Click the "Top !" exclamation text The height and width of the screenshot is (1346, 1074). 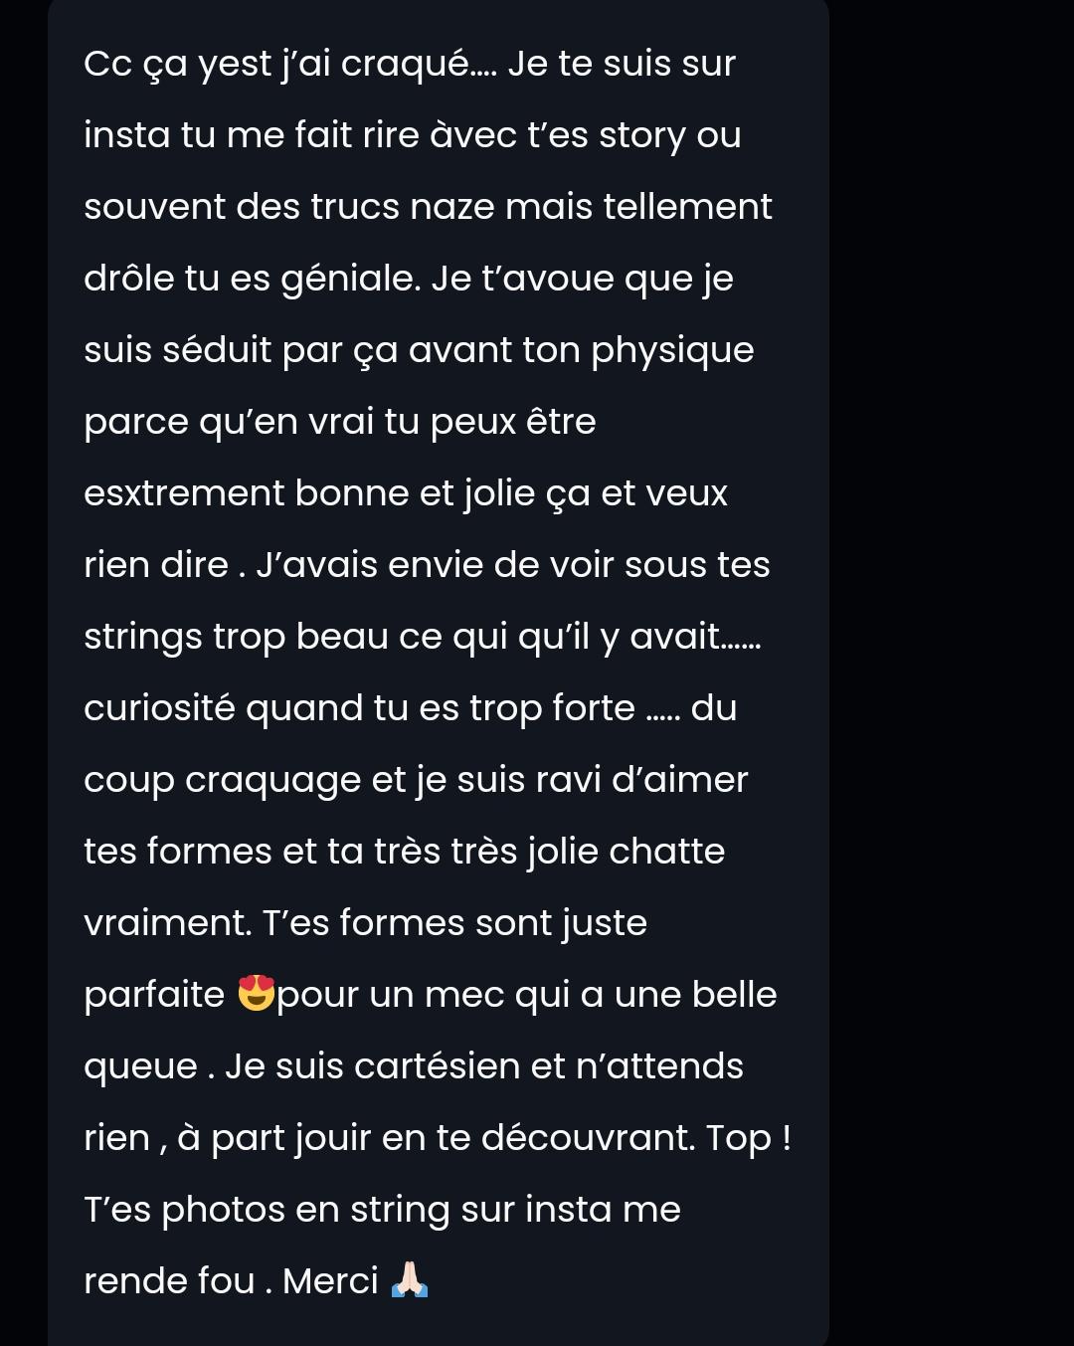pos(749,1138)
